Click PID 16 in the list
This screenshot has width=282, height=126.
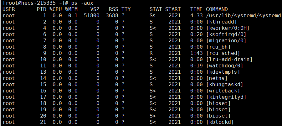43,91
